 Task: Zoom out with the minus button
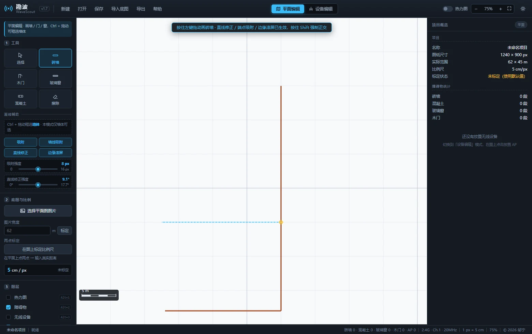pos(476,9)
